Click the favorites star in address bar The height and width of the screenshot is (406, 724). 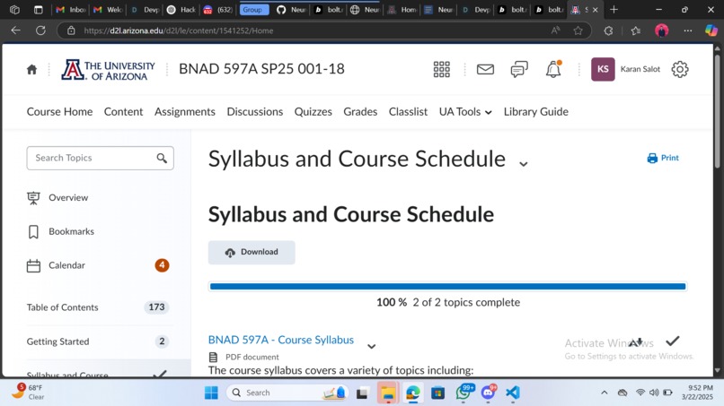578,30
